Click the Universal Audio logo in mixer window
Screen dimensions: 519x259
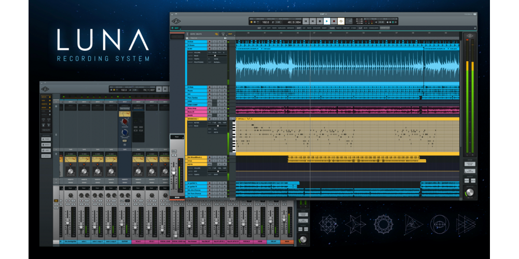pyautogui.click(x=45, y=89)
